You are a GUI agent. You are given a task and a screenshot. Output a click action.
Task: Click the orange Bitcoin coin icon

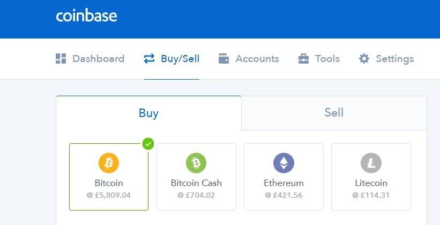109,163
